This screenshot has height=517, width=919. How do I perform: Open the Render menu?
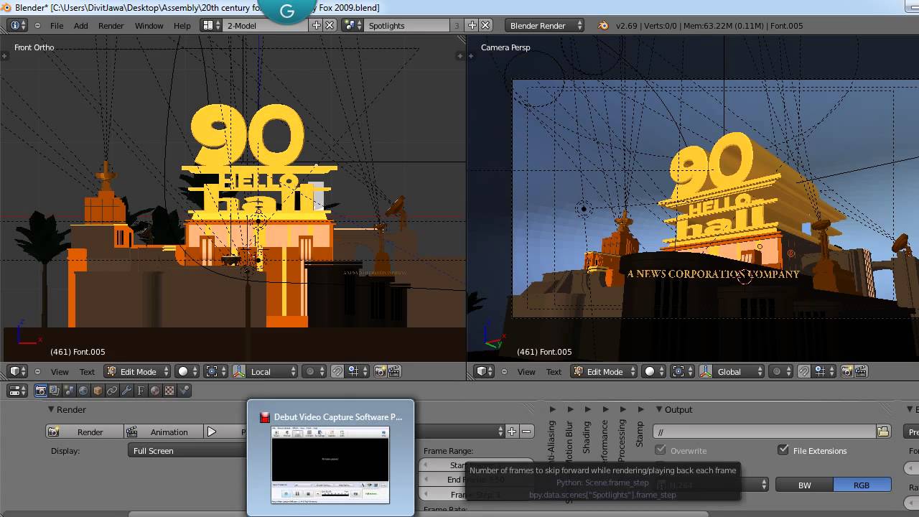111,25
